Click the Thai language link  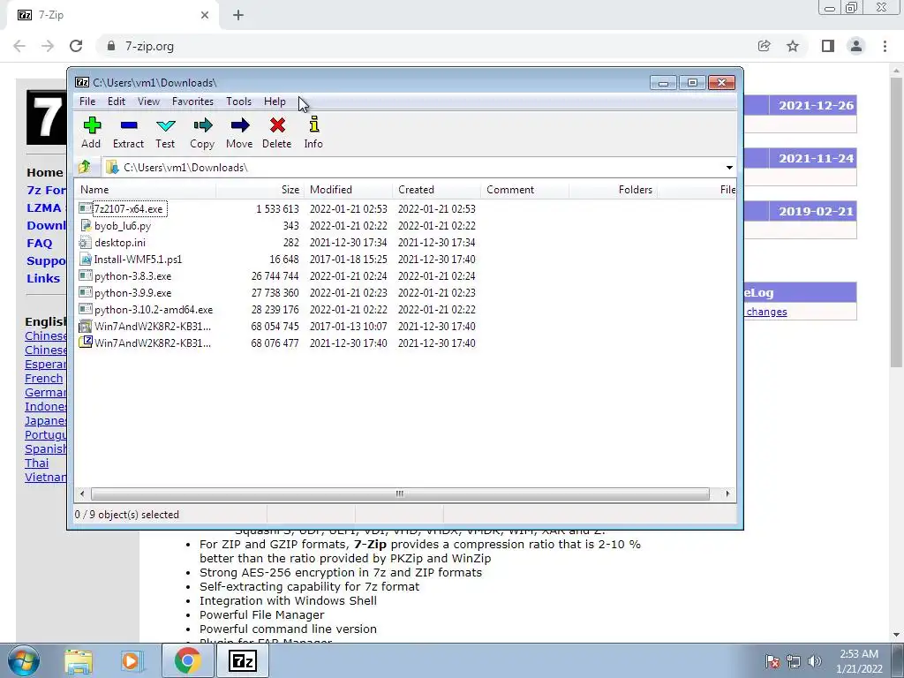click(37, 463)
